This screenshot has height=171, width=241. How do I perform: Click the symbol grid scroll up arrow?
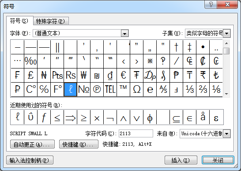click(226, 43)
